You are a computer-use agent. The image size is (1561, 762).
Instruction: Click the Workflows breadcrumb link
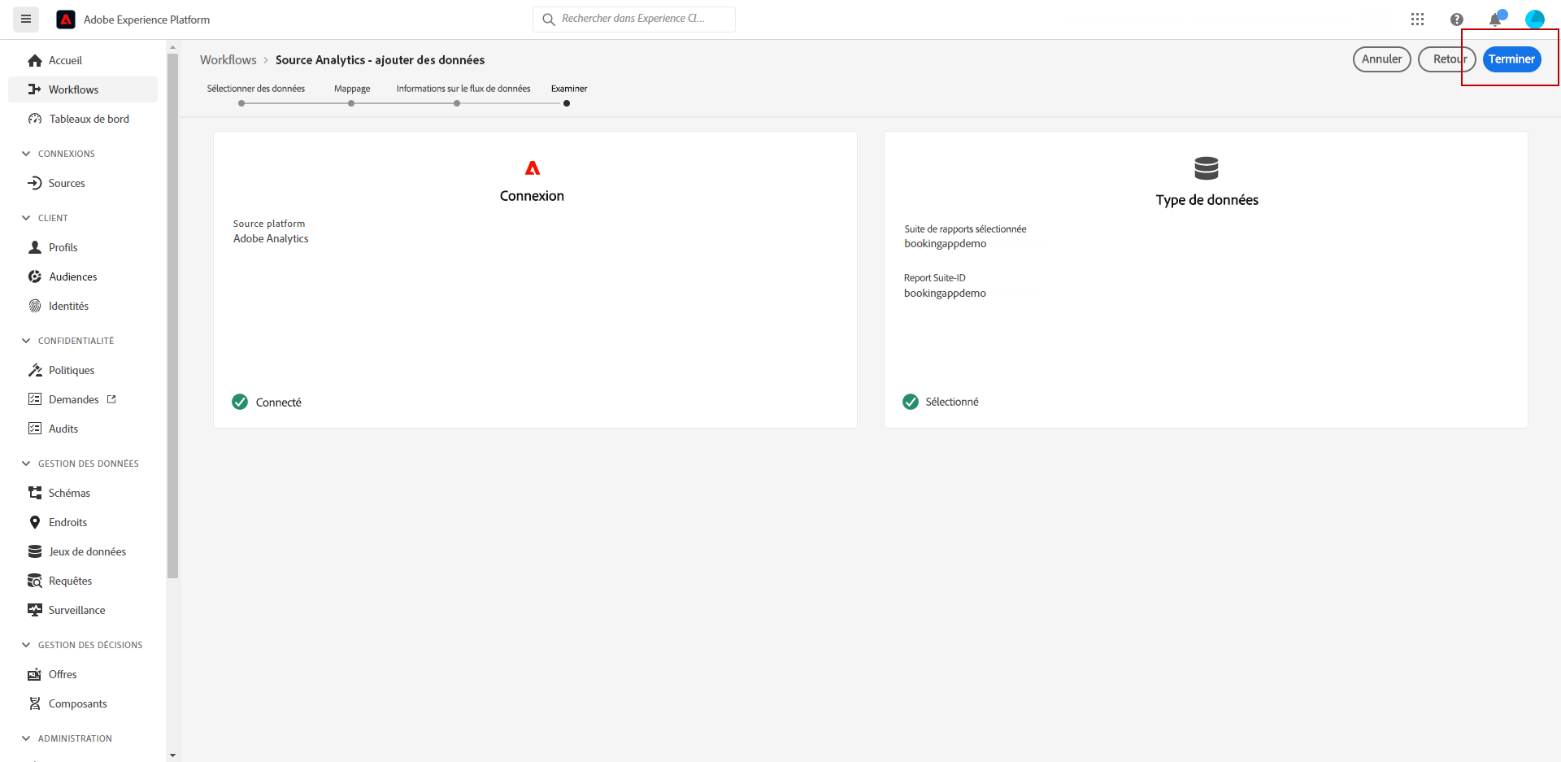pyautogui.click(x=228, y=60)
